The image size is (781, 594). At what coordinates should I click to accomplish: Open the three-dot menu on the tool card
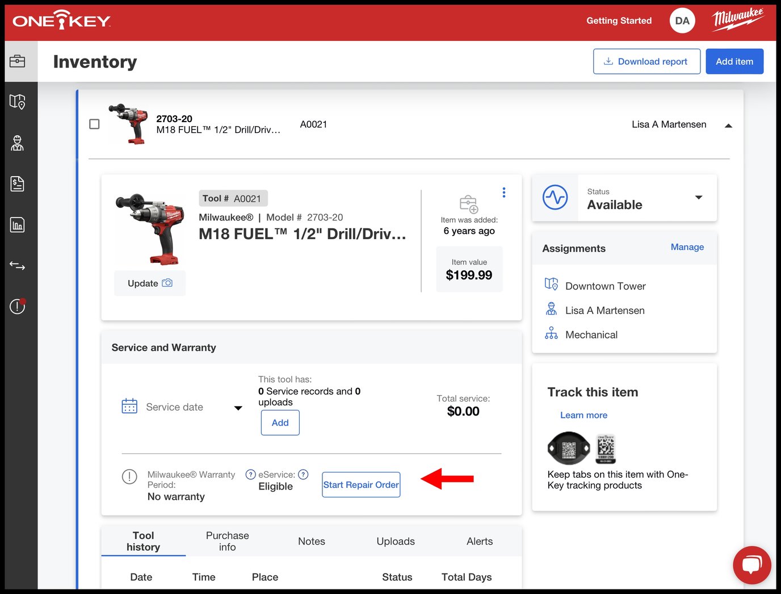503,193
